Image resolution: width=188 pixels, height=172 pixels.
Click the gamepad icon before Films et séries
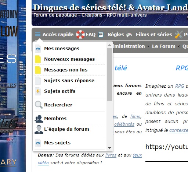pos(129,35)
